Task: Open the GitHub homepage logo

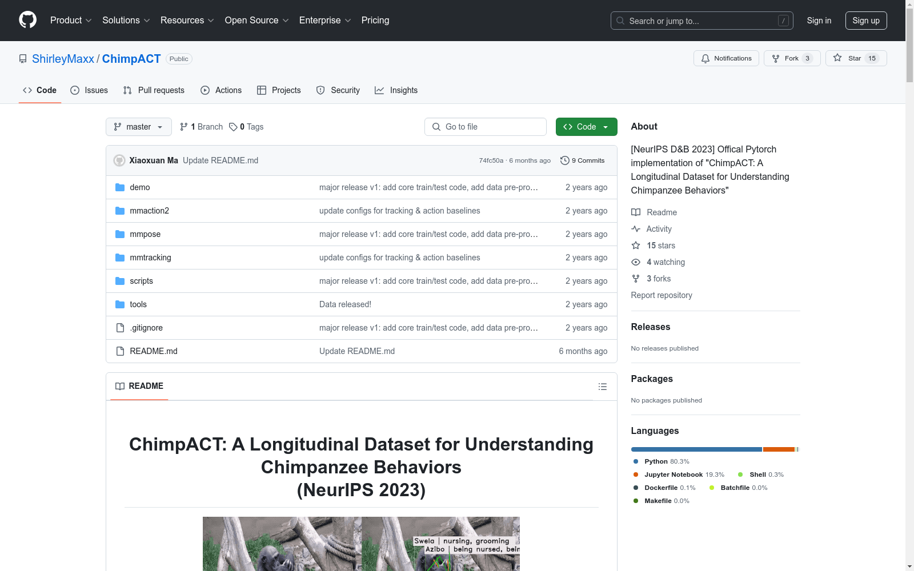Action: [27, 20]
